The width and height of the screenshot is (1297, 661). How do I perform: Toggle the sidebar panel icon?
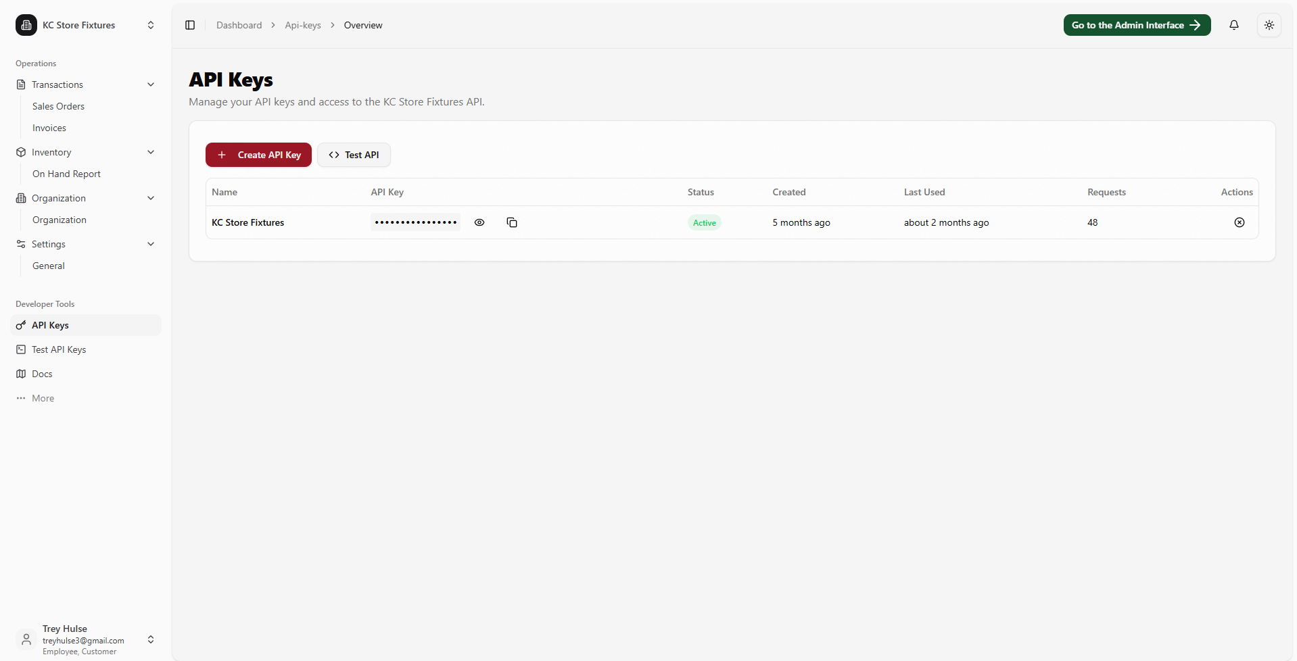(190, 25)
